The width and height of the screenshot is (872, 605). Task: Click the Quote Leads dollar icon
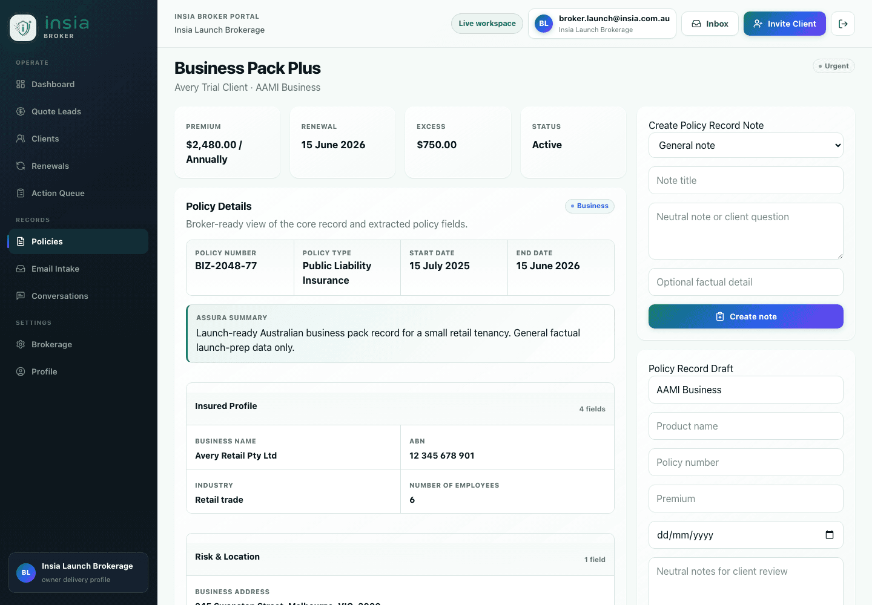pyautogui.click(x=21, y=111)
